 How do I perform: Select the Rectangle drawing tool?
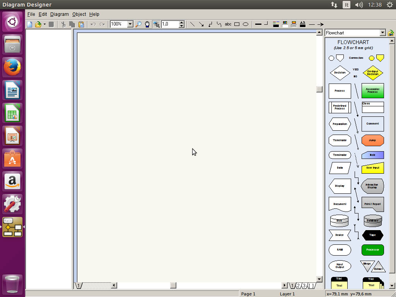237,24
